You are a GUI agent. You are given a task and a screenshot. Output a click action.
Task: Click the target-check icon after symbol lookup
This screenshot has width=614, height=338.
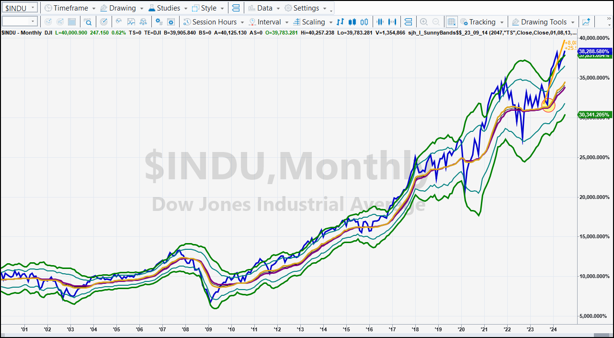[104, 22]
